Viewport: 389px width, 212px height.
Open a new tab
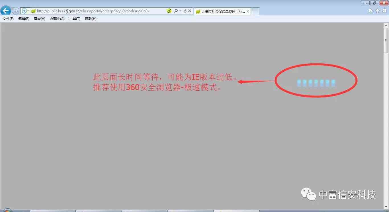point(255,11)
